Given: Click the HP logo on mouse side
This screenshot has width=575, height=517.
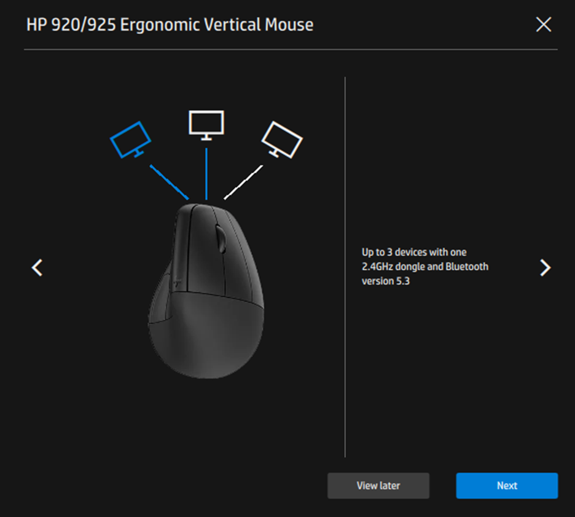Looking at the screenshot, I should (x=178, y=282).
